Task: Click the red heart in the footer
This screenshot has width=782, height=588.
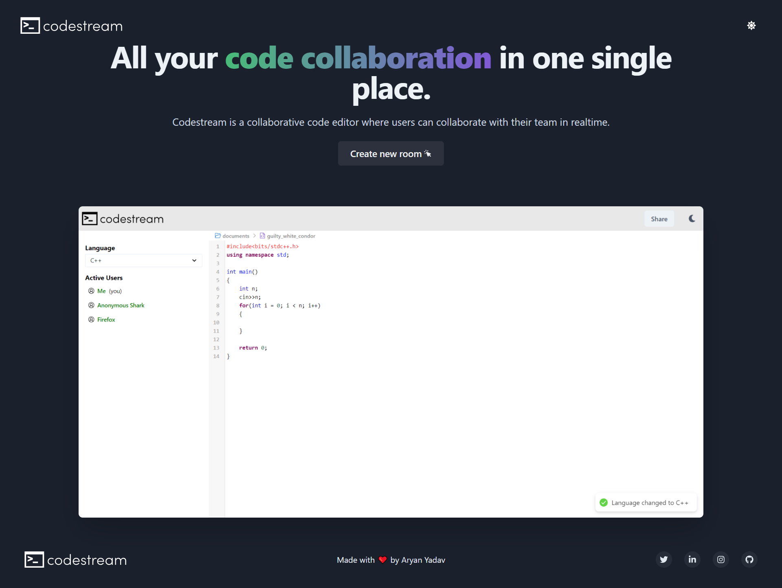Action: click(382, 560)
